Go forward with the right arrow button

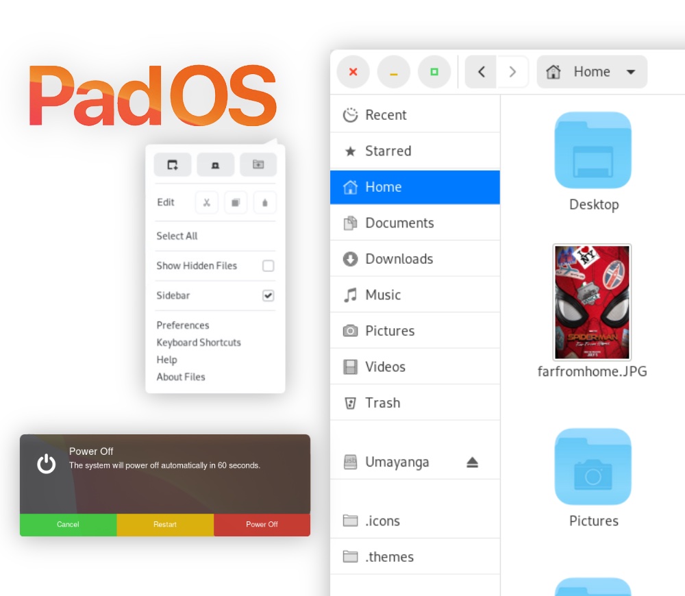[512, 72]
